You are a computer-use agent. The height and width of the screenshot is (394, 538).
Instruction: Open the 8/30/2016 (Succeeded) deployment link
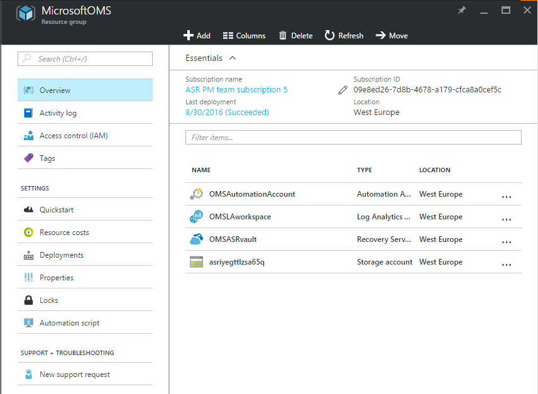227,112
